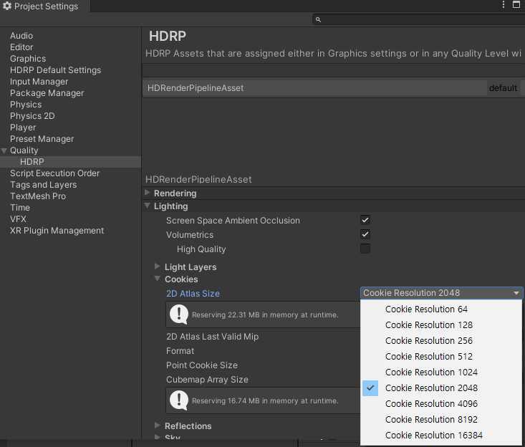525x447 pixels.
Task: Open Physics 2D settings
Action: pos(32,116)
